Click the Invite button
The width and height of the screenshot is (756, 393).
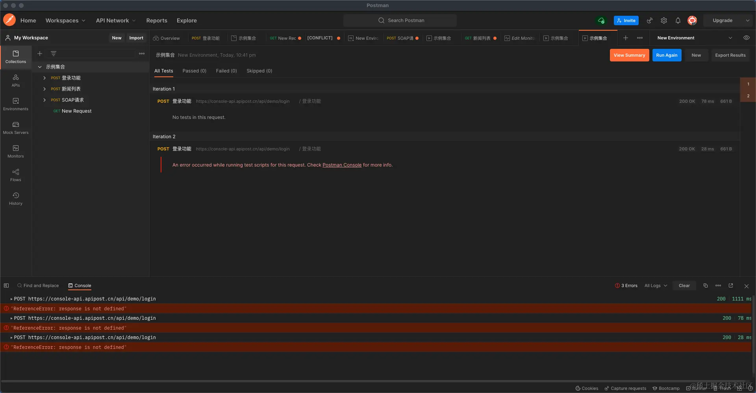point(626,20)
